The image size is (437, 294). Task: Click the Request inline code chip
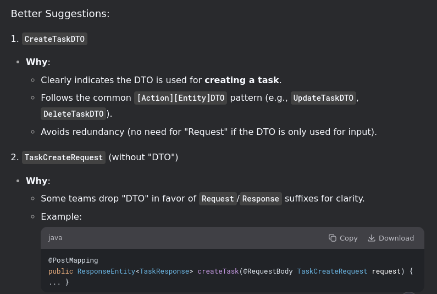218,199
